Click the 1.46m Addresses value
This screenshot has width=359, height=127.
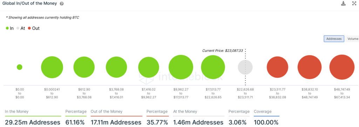point(198,122)
